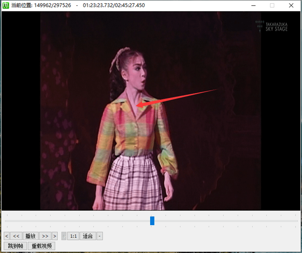Close the video preview window
Screen dimensions: 302x253
coord(291,6)
